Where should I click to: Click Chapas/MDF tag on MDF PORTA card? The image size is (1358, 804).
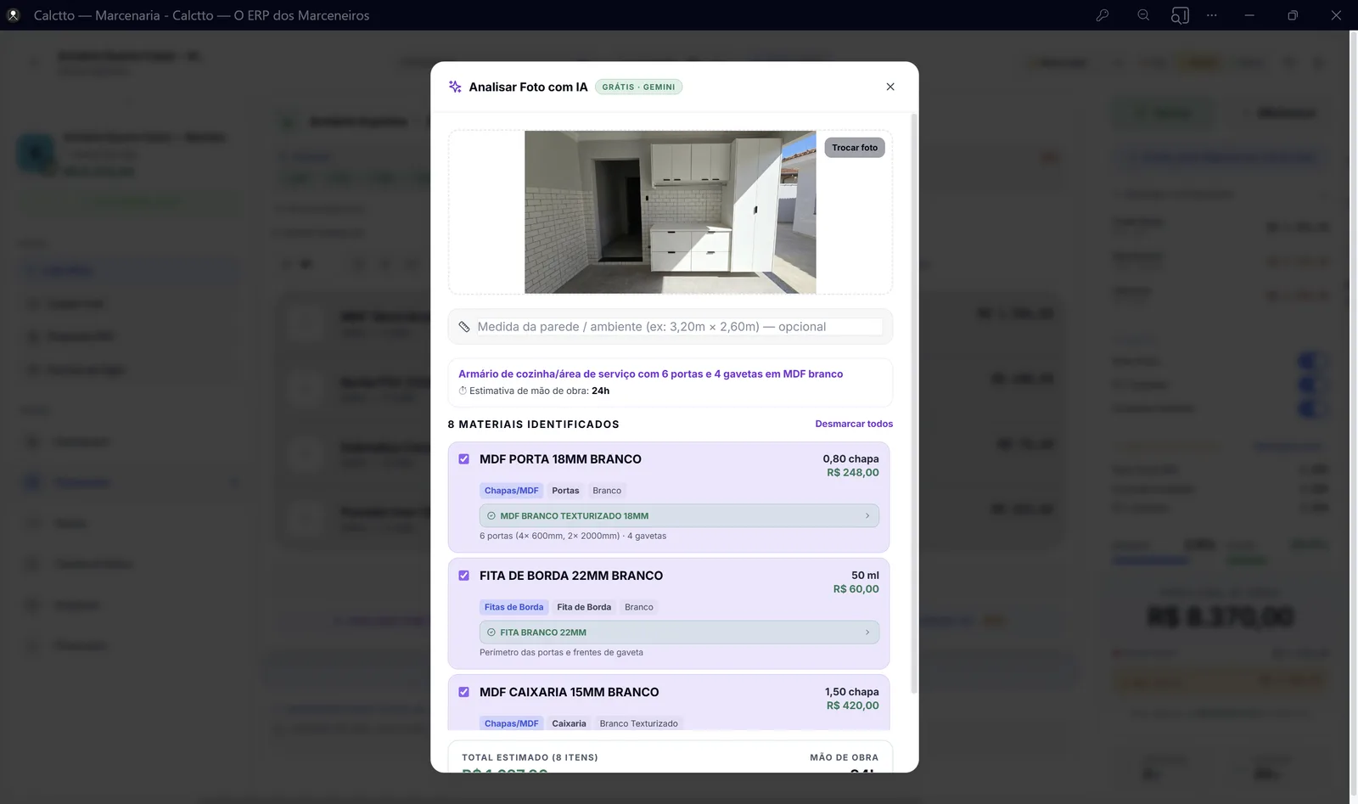(512, 491)
